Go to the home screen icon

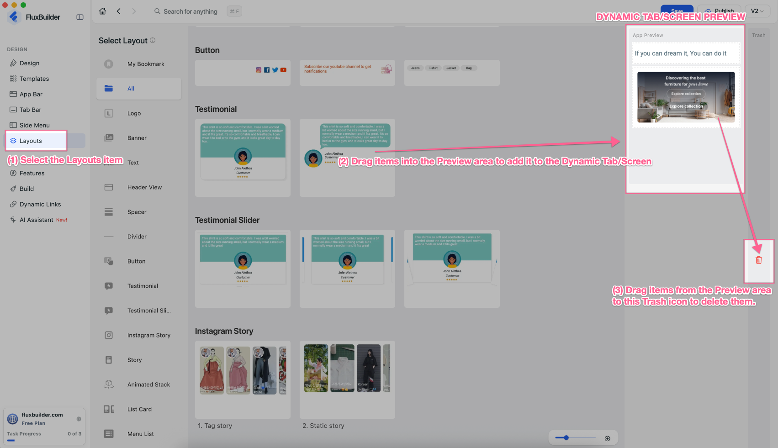pyautogui.click(x=103, y=11)
